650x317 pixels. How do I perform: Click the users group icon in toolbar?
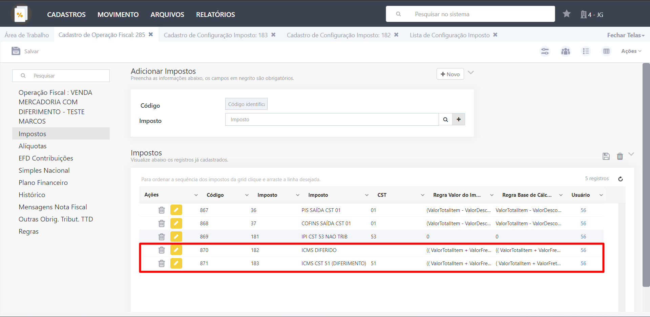pyautogui.click(x=566, y=51)
